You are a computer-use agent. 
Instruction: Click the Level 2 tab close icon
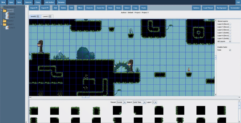tap(50, 16)
